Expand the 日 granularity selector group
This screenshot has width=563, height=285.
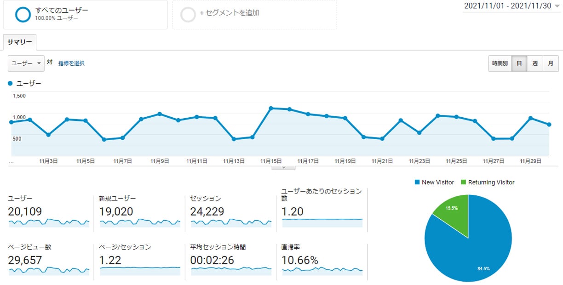(x=519, y=63)
